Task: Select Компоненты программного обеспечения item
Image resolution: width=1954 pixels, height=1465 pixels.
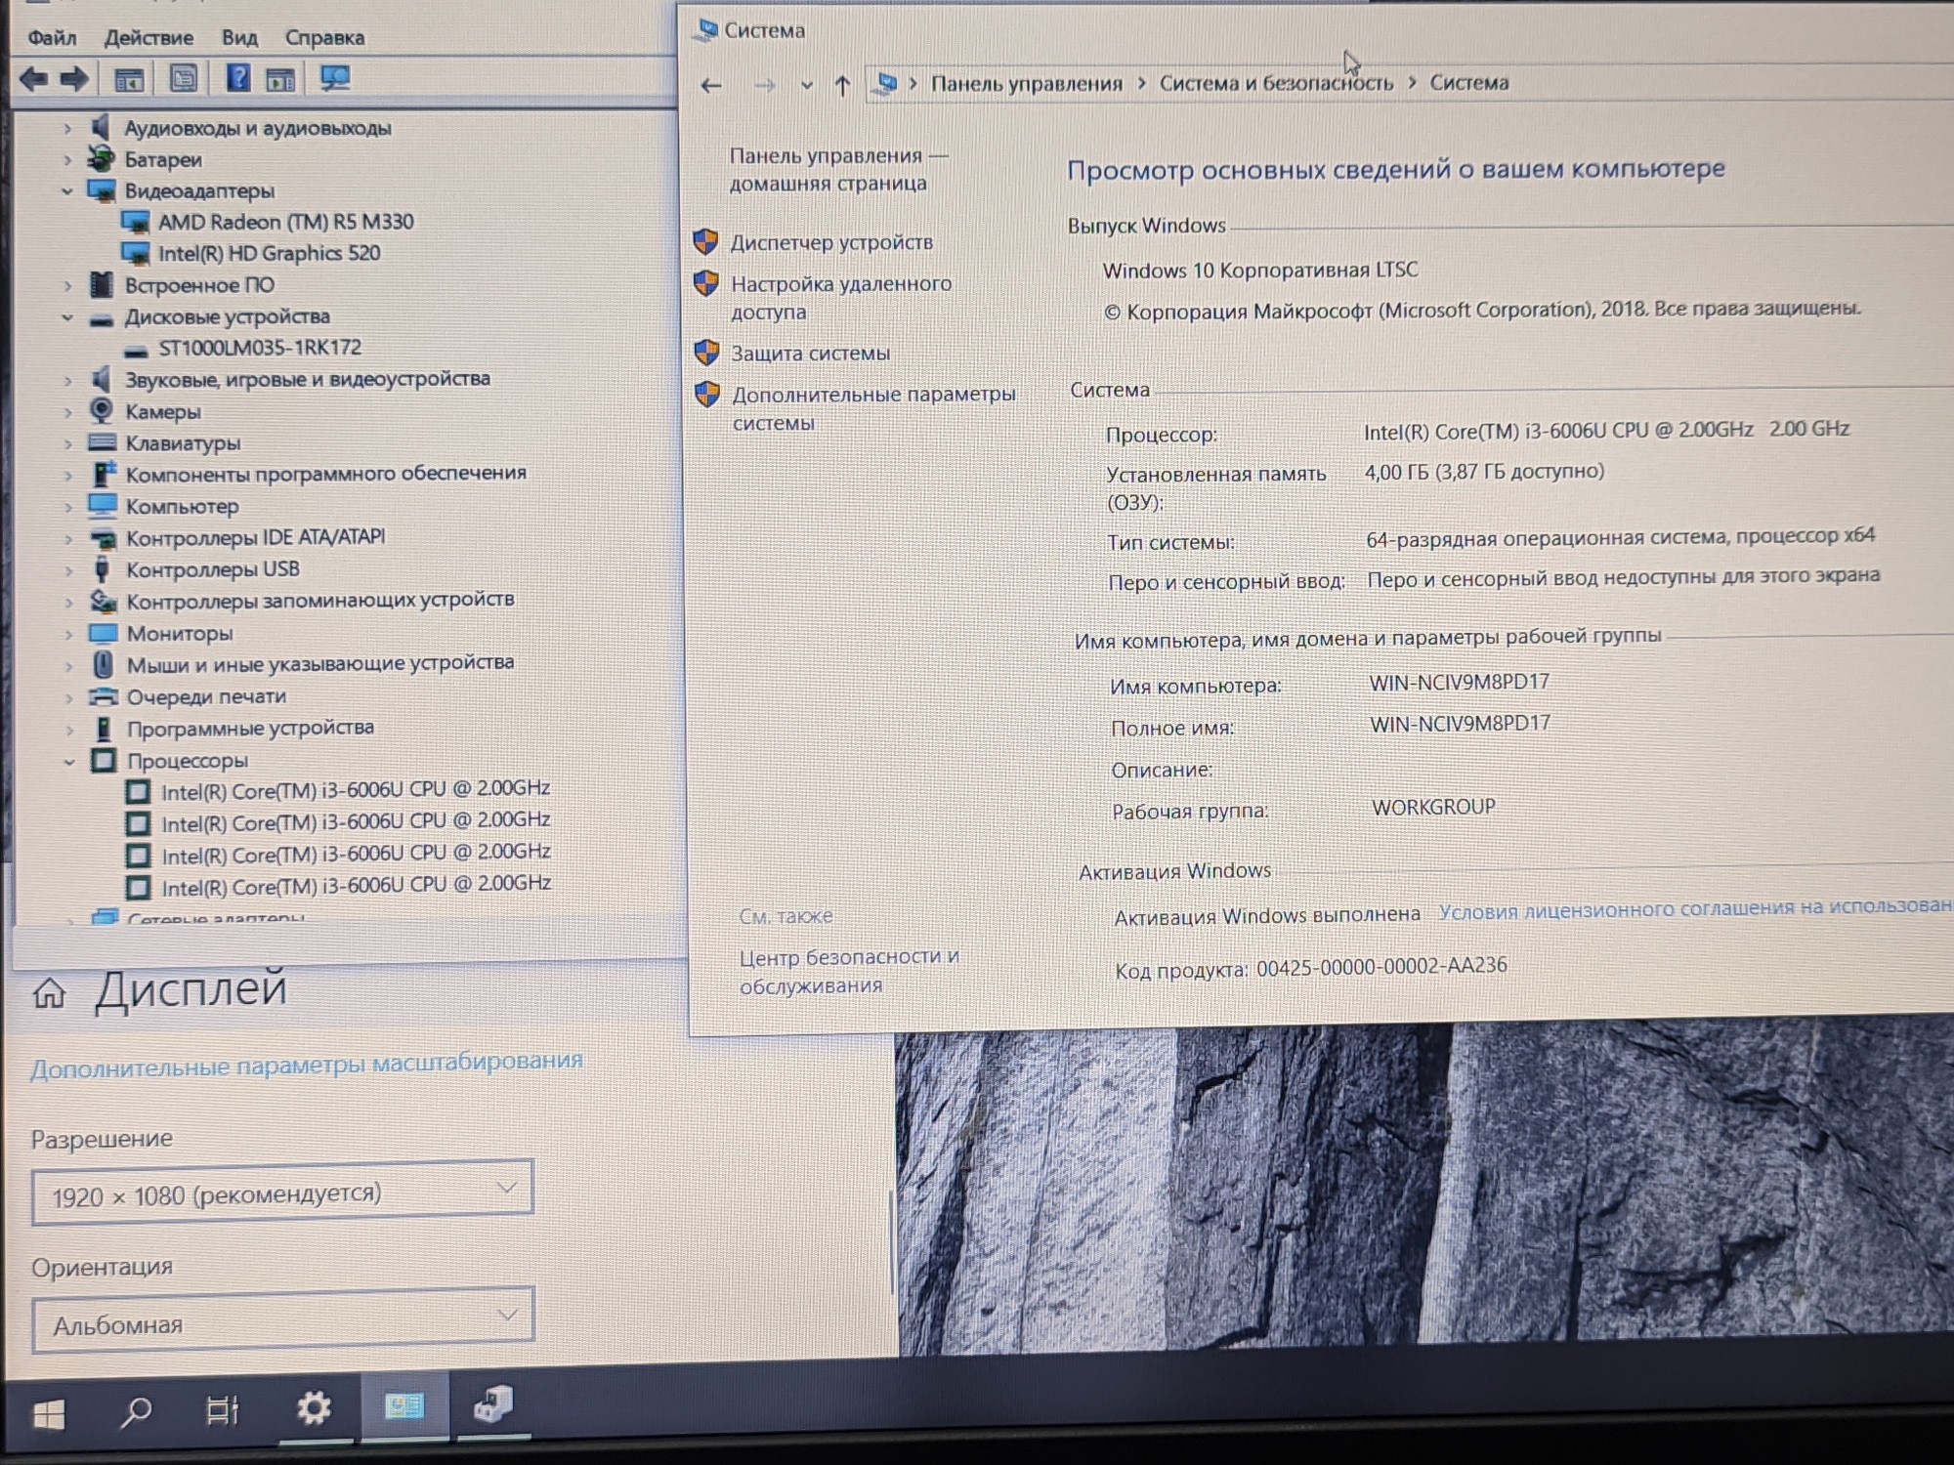Action: (x=325, y=474)
